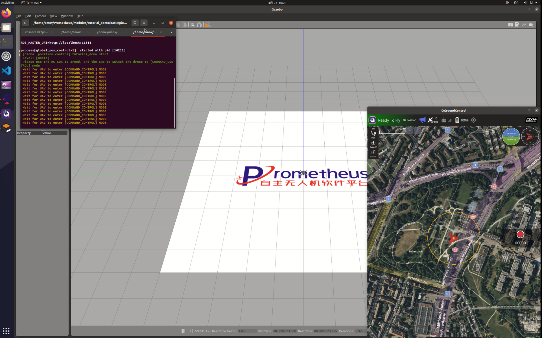The width and height of the screenshot is (542, 338).
Task: Open Activities overview
Action: click(8, 3)
